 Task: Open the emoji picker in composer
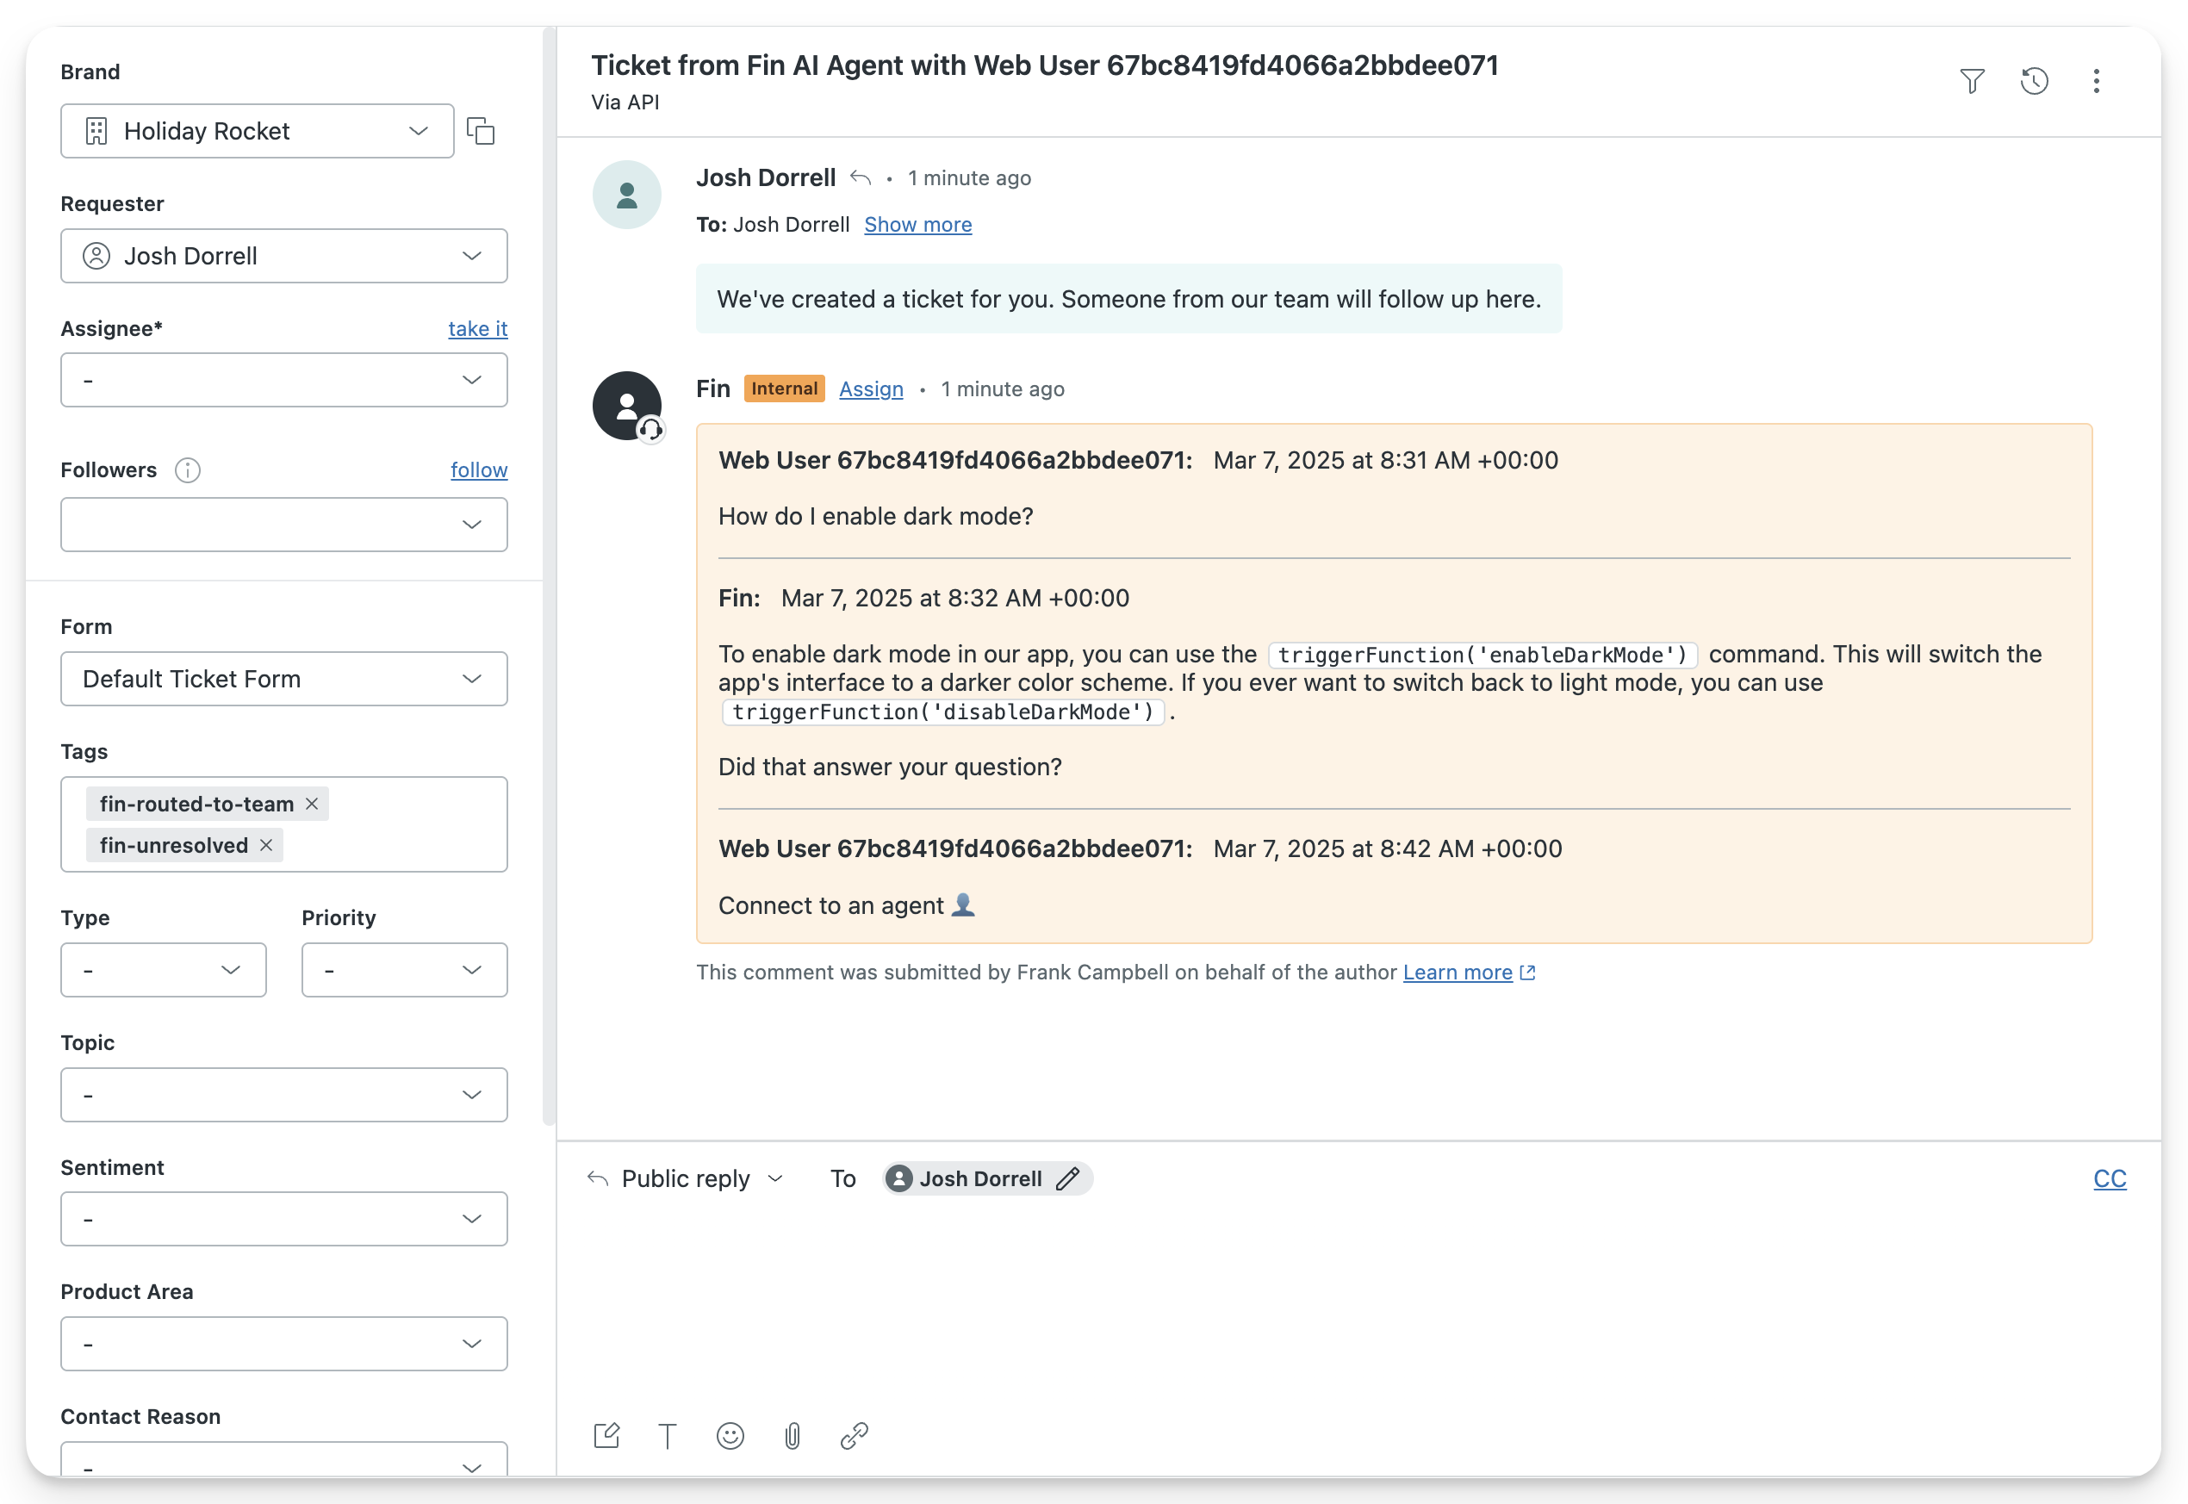tap(730, 1435)
